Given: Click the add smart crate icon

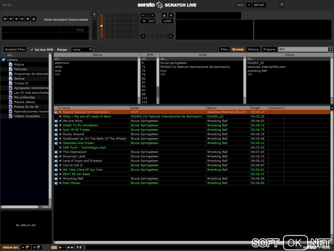Looking at the screenshot, I should tap(37, 247).
